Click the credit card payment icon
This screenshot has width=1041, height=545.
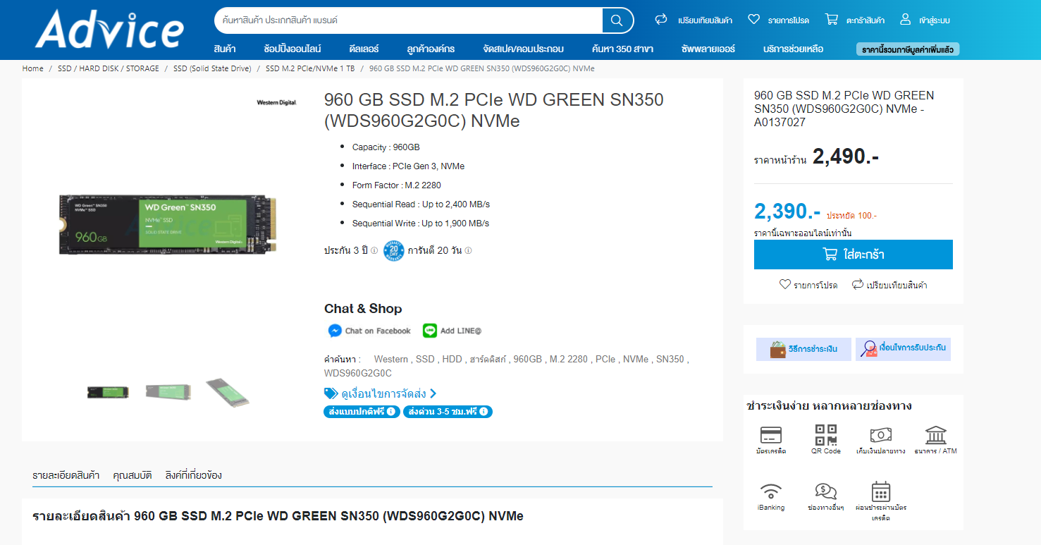[x=771, y=434]
